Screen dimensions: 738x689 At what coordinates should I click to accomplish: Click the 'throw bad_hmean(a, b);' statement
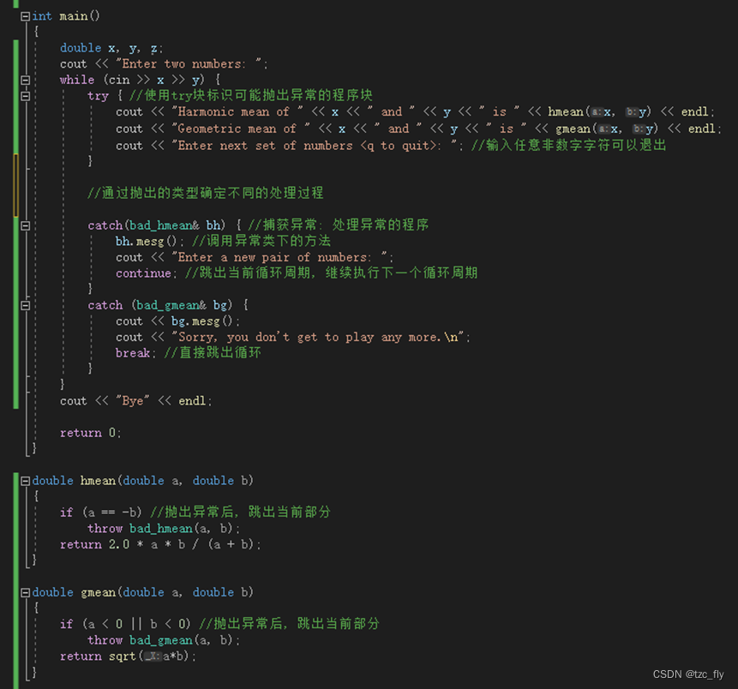(164, 529)
